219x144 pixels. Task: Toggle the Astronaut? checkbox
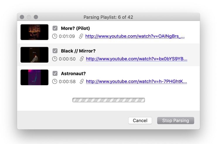[x=55, y=73]
